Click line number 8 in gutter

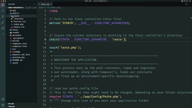pyautogui.click(x=45, y=39)
